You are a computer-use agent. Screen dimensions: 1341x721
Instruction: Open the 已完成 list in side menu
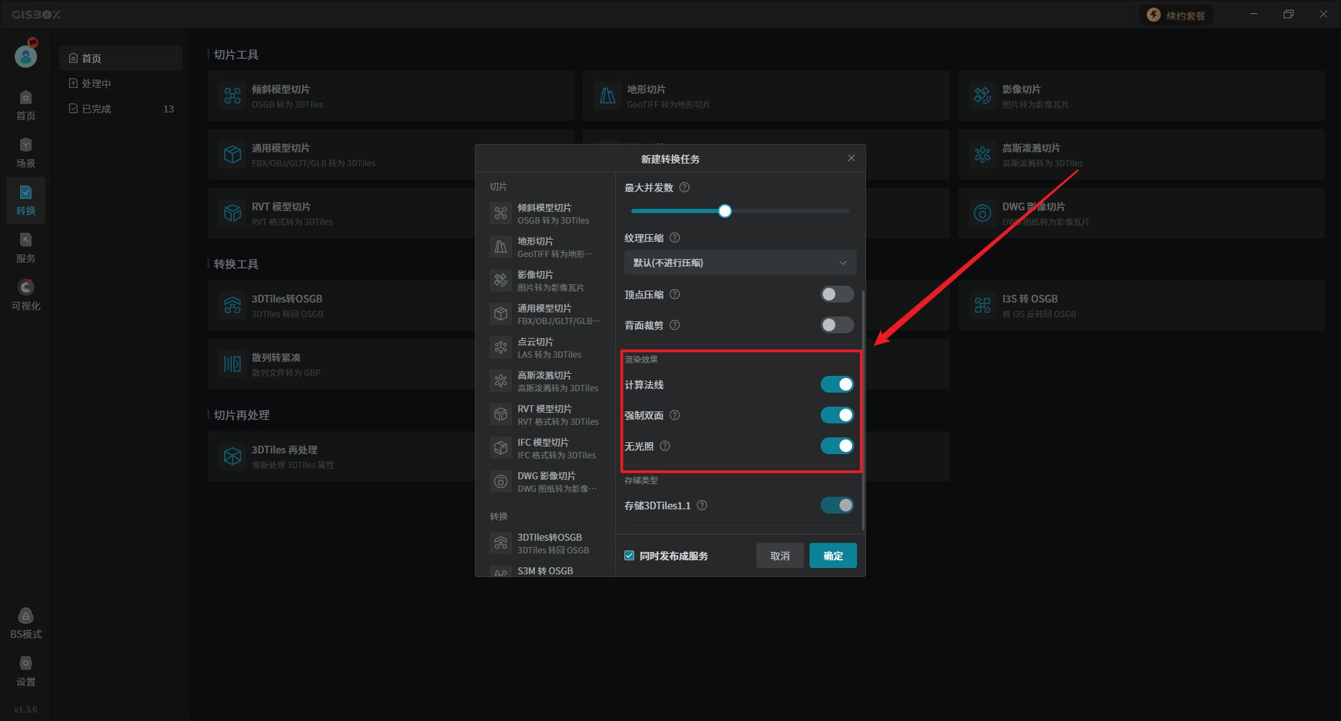tap(96, 109)
